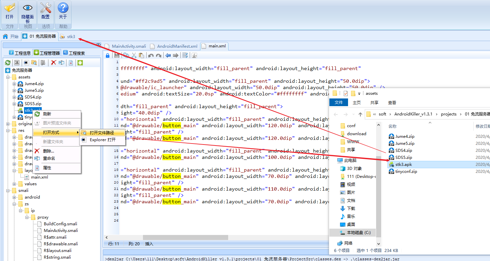The height and width of the screenshot is (261, 490).
Task: Choose 删除 delete from context menu
Action: pyautogui.click(x=57, y=151)
